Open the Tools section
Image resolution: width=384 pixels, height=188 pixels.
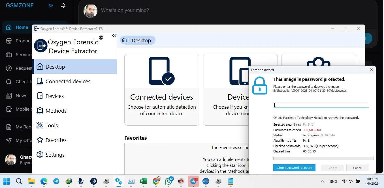point(52,125)
